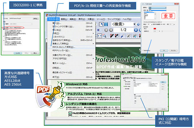The width and height of the screenshot is (194, 128).
Task: Click the SkyPDF application title bar icon
Action: [47, 15]
